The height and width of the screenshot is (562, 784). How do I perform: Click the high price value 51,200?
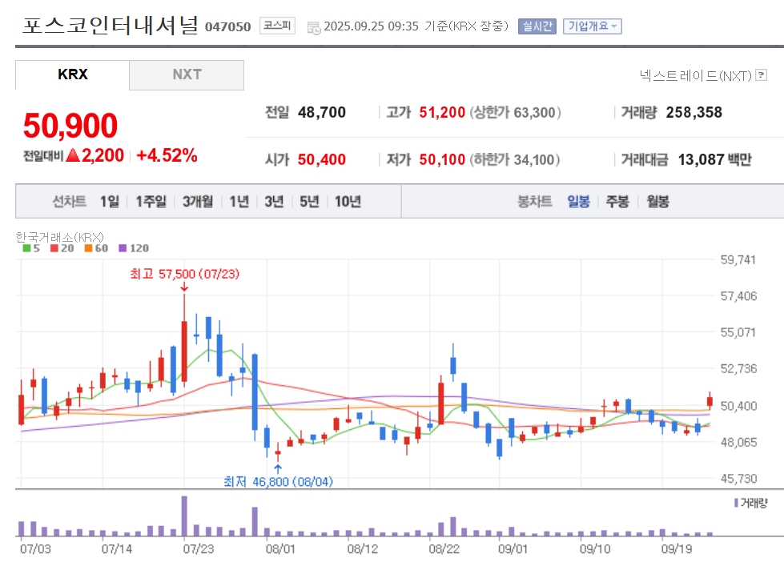(442, 113)
